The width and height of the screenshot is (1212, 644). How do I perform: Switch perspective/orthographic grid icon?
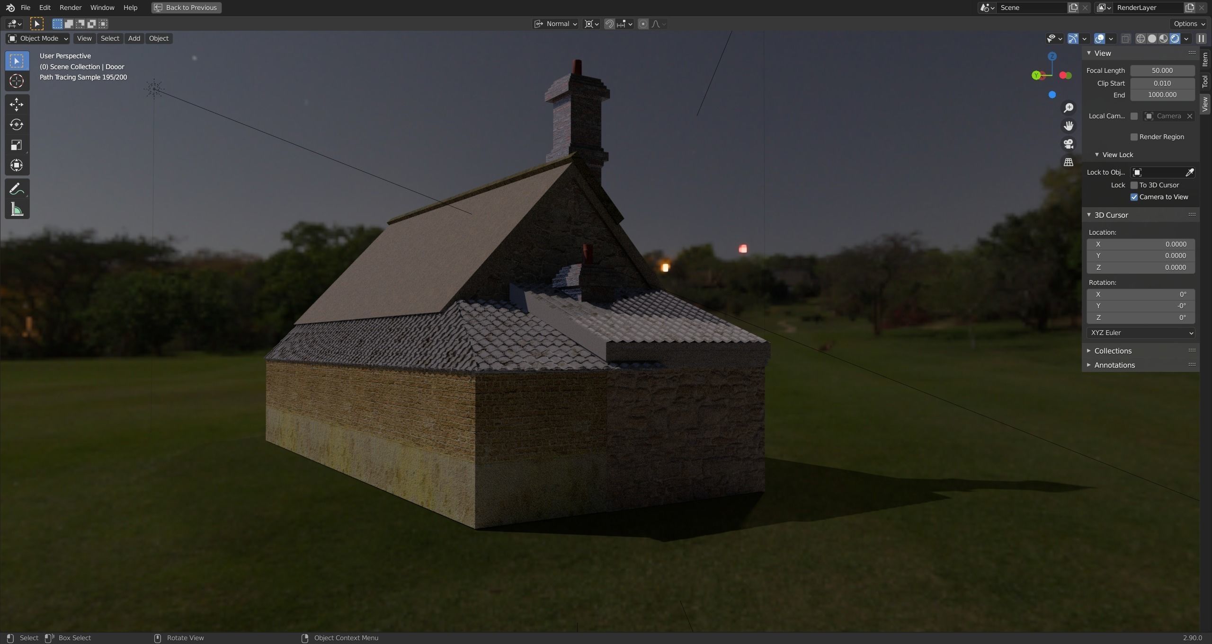coord(1069,162)
